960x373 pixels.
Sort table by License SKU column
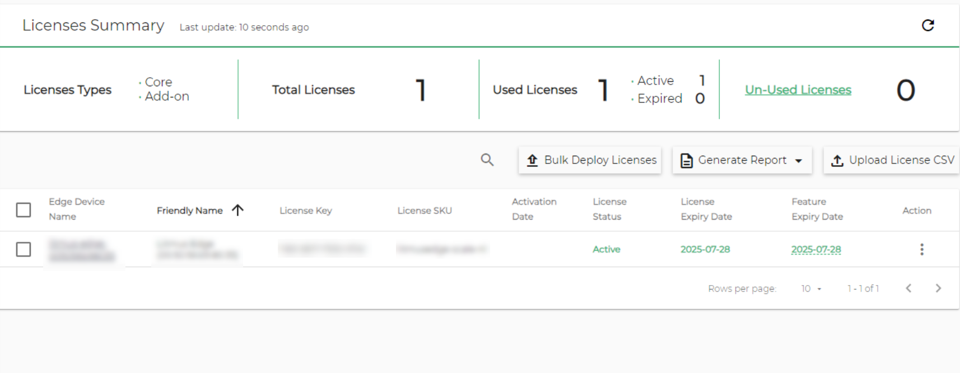click(425, 211)
